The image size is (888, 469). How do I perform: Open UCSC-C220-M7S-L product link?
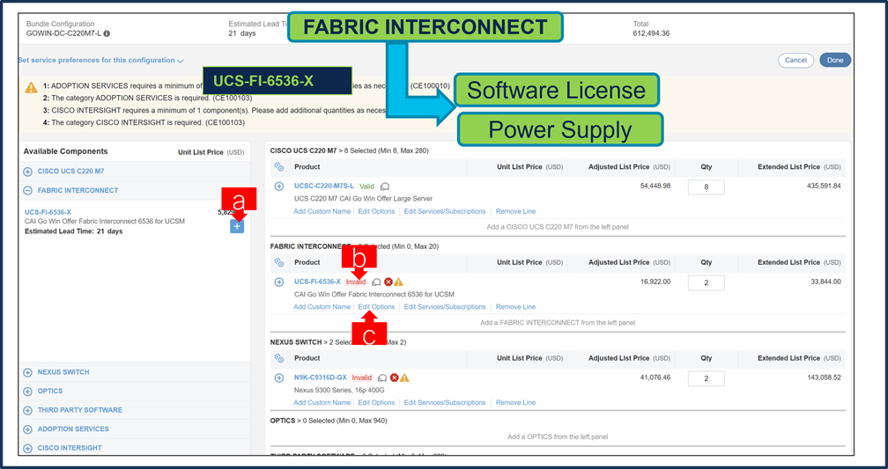[x=324, y=187]
